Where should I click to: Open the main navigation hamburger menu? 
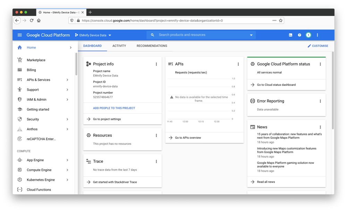click(x=20, y=35)
